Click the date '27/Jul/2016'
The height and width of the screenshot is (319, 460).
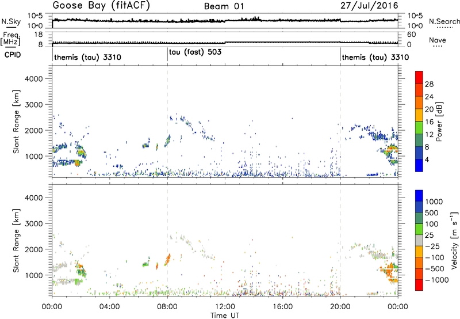369,6
